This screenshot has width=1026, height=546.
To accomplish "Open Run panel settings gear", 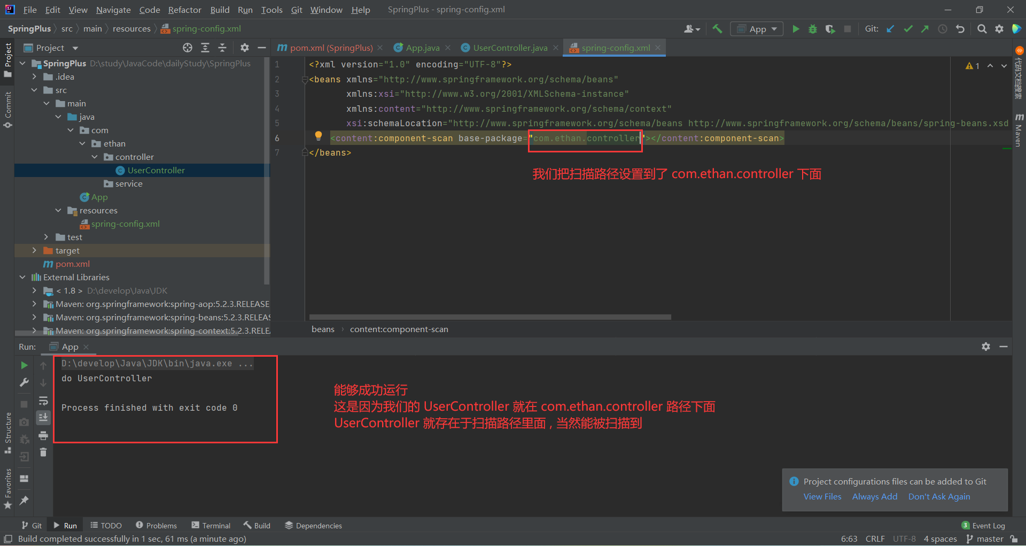I will (986, 347).
